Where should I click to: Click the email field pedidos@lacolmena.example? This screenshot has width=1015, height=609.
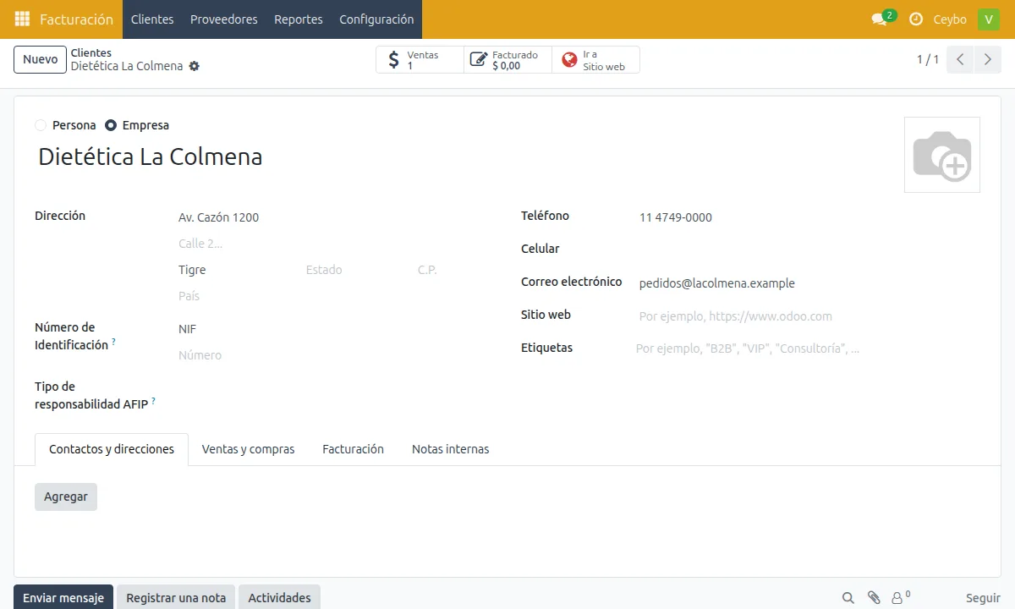point(808,283)
